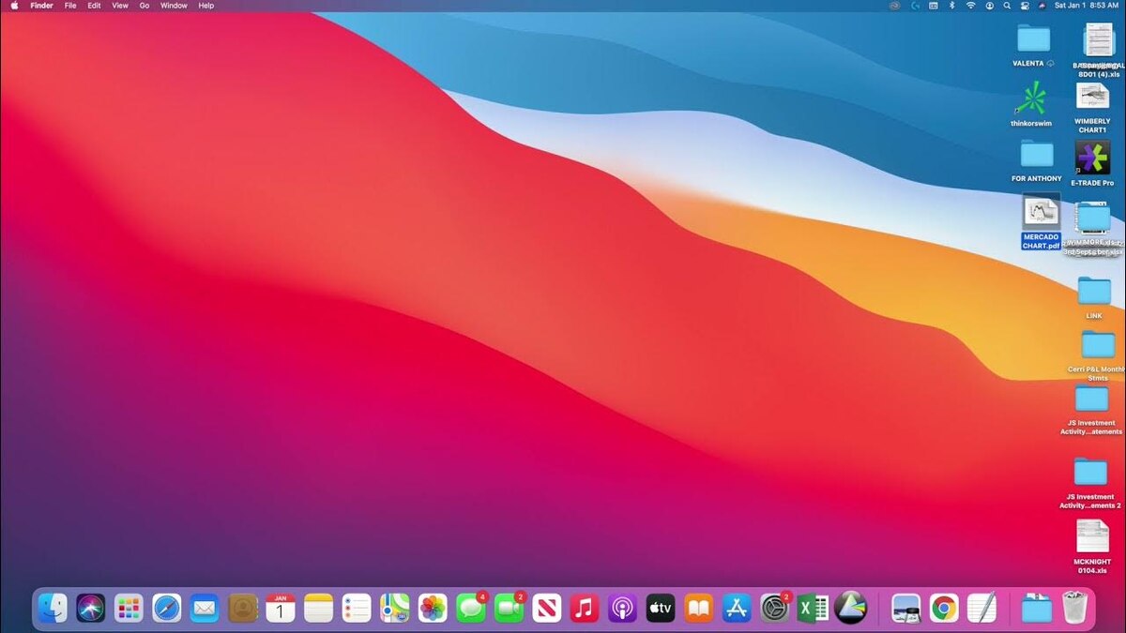Launch Maps from the Dock
The height and width of the screenshot is (633, 1126).
pyautogui.click(x=395, y=609)
